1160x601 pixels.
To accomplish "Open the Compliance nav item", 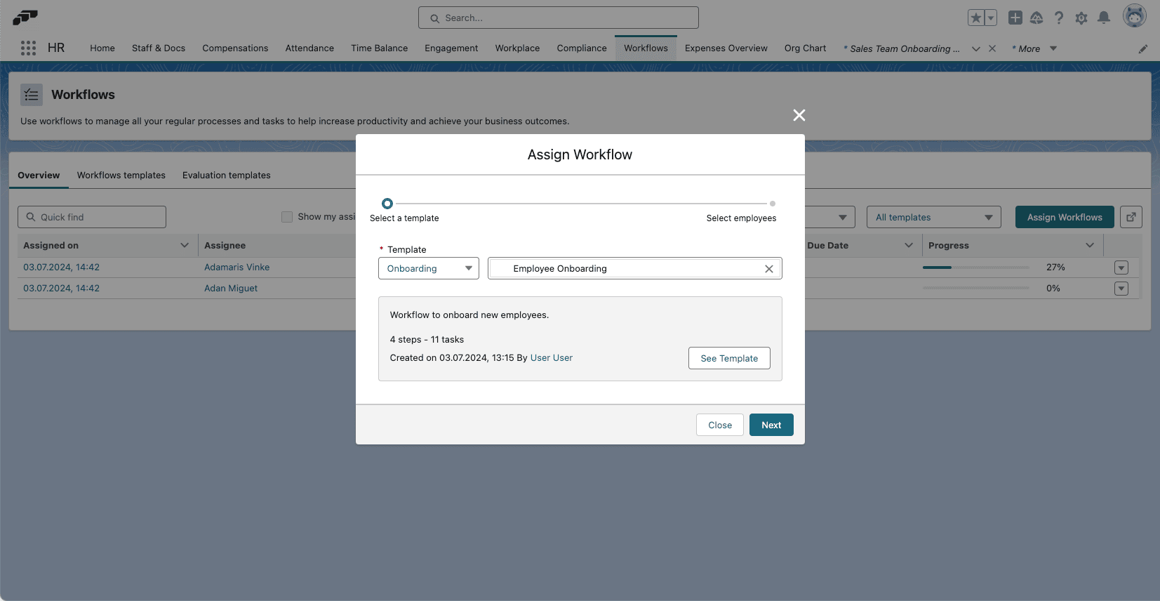I will pos(582,48).
